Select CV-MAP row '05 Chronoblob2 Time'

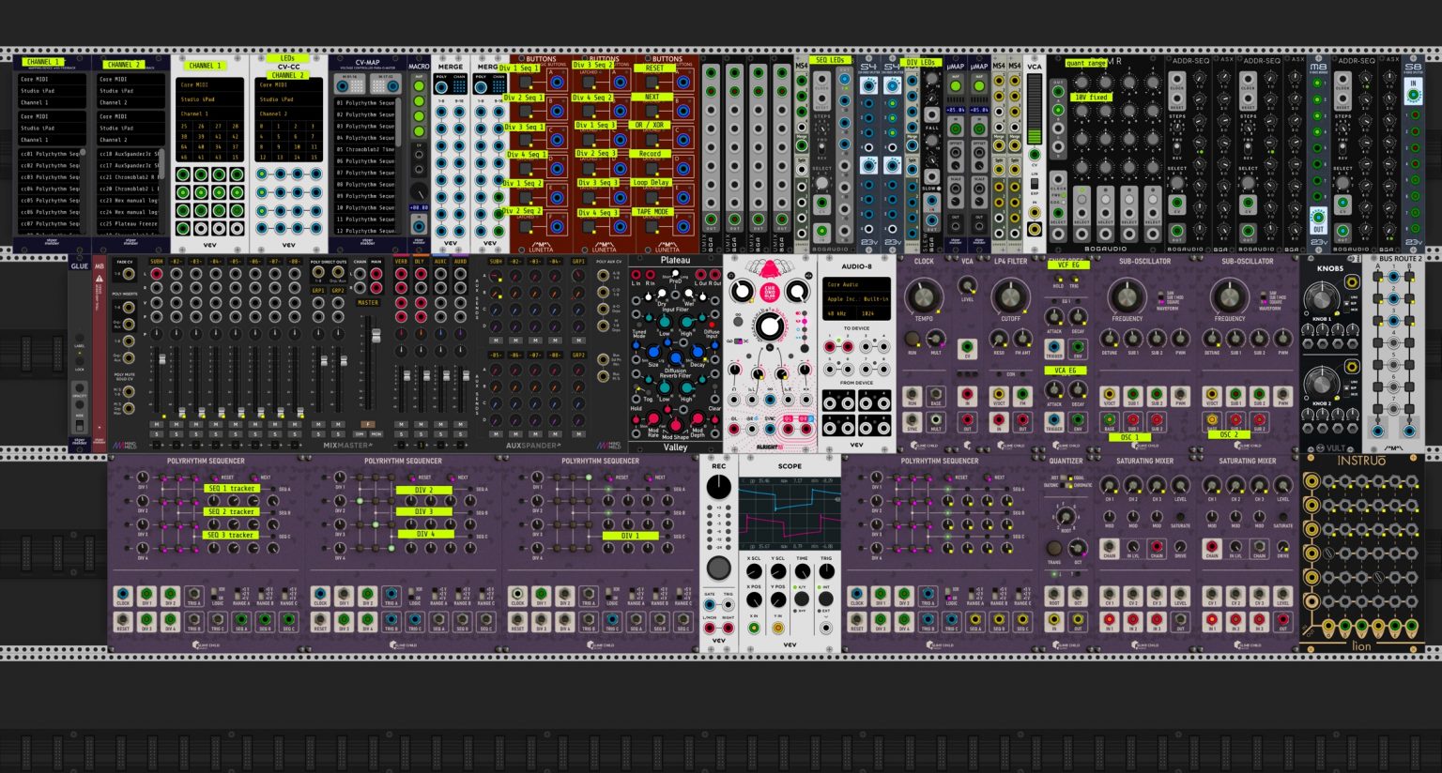click(365, 149)
